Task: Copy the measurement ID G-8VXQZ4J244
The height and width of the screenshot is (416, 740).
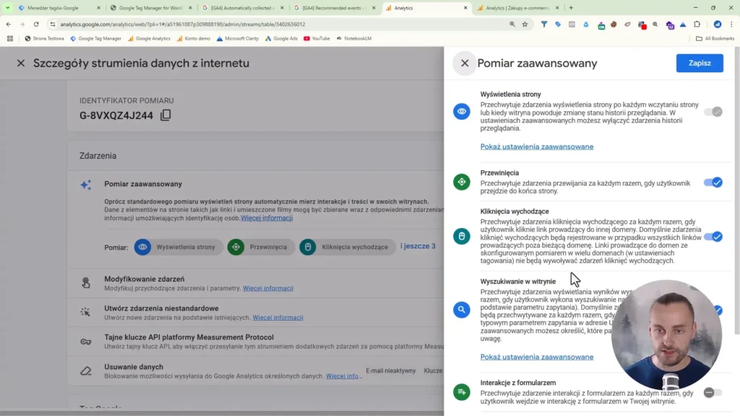Action: [x=165, y=115]
